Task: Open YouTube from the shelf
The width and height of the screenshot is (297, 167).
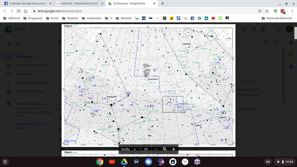Action: tap(112, 162)
